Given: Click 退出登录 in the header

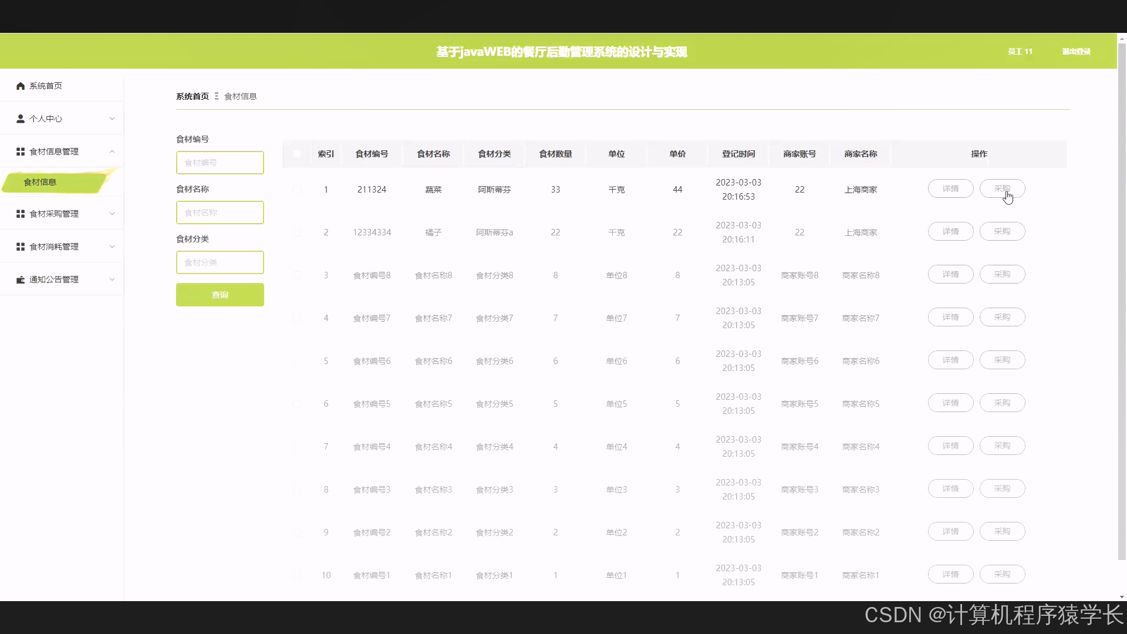Looking at the screenshot, I should [x=1076, y=52].
